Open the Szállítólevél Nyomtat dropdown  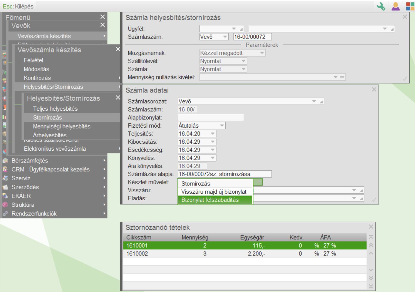click(x=243, y=61)
